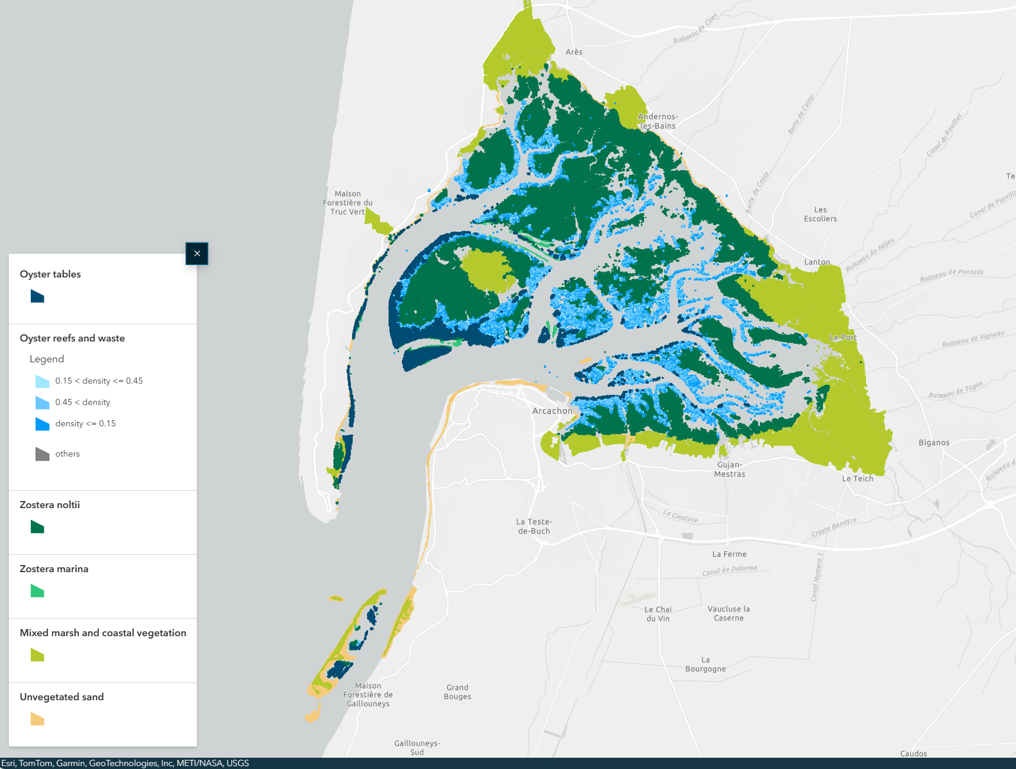The image size is (1016, 769).
Task: Click the Vaucluse la Caserne label
Action: pyautogui.click(x=729, y=613)
